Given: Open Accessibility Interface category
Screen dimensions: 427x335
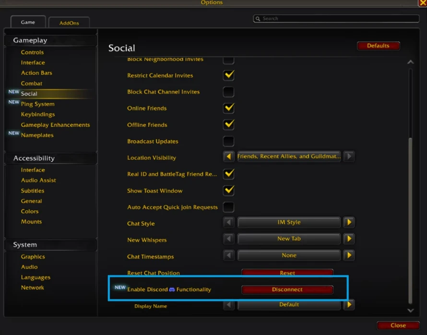Looking at the screenshot, I should click(33, 170).
